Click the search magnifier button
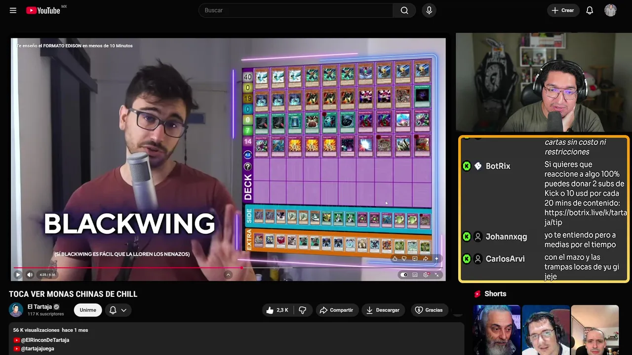The image size is (632, 355). click(x=404, y=10)
